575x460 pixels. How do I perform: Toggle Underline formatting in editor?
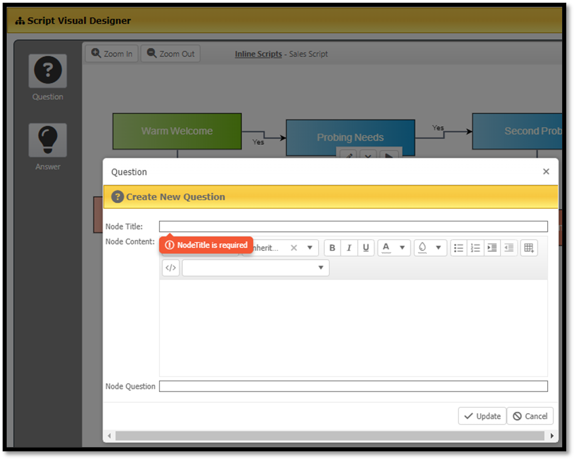[x=366, y=248]
